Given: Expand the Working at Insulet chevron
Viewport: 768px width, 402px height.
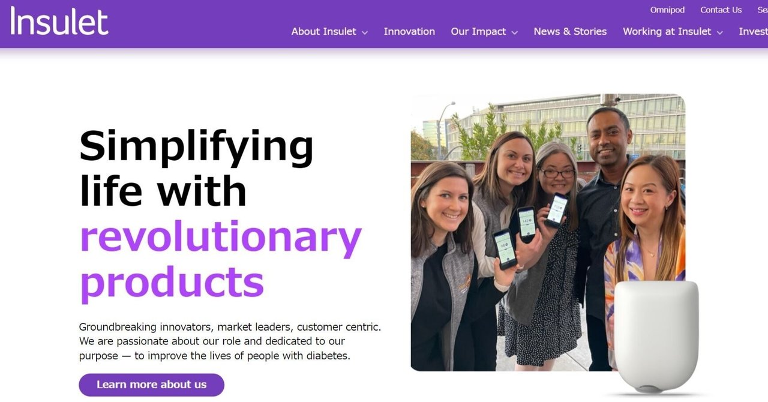Looking at the screenshot, I should [719, 32].
